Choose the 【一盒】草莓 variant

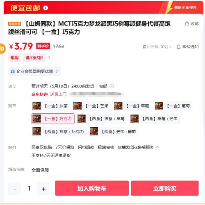coord(132,106)
